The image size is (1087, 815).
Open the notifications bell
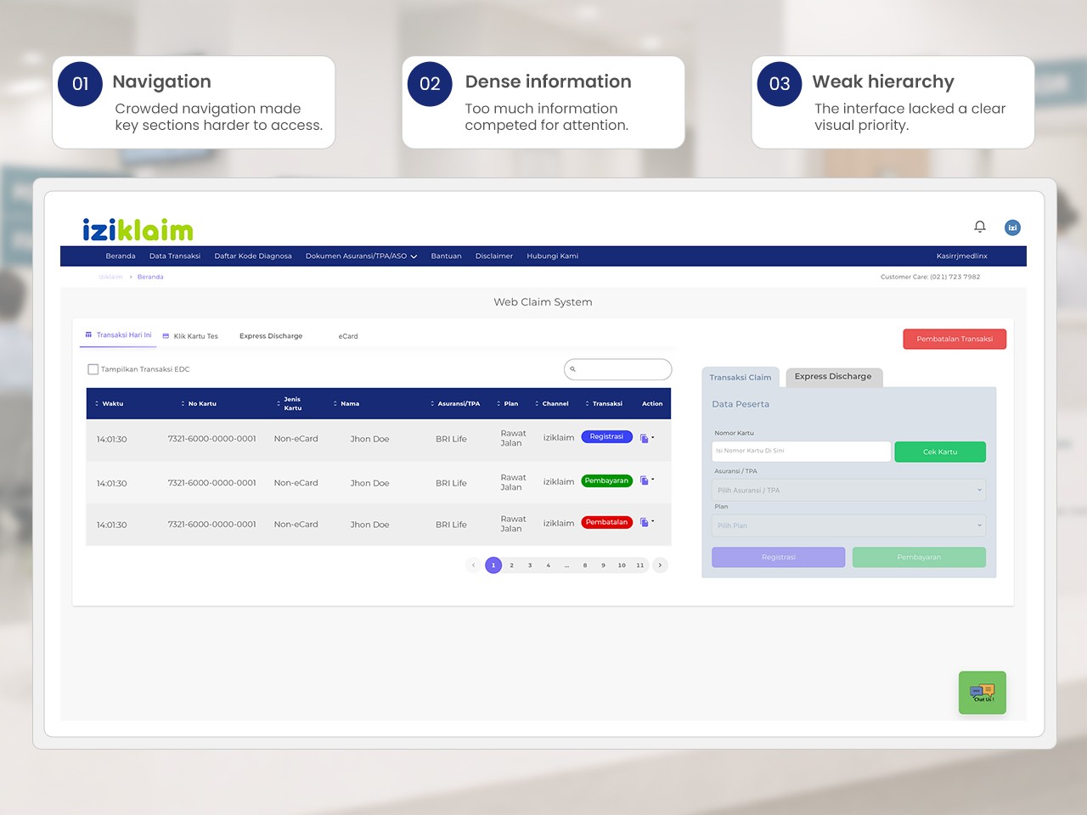click(980, 227)
